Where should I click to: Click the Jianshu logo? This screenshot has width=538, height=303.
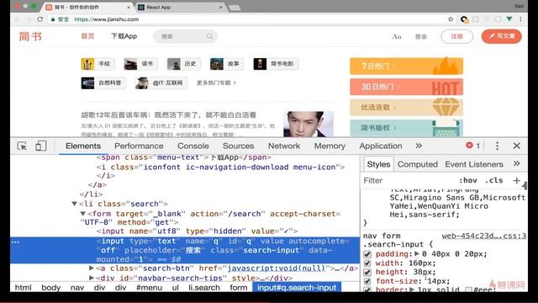(x=30, y=36)
